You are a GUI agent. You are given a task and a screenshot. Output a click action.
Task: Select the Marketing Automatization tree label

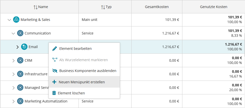tap(46, 101)
